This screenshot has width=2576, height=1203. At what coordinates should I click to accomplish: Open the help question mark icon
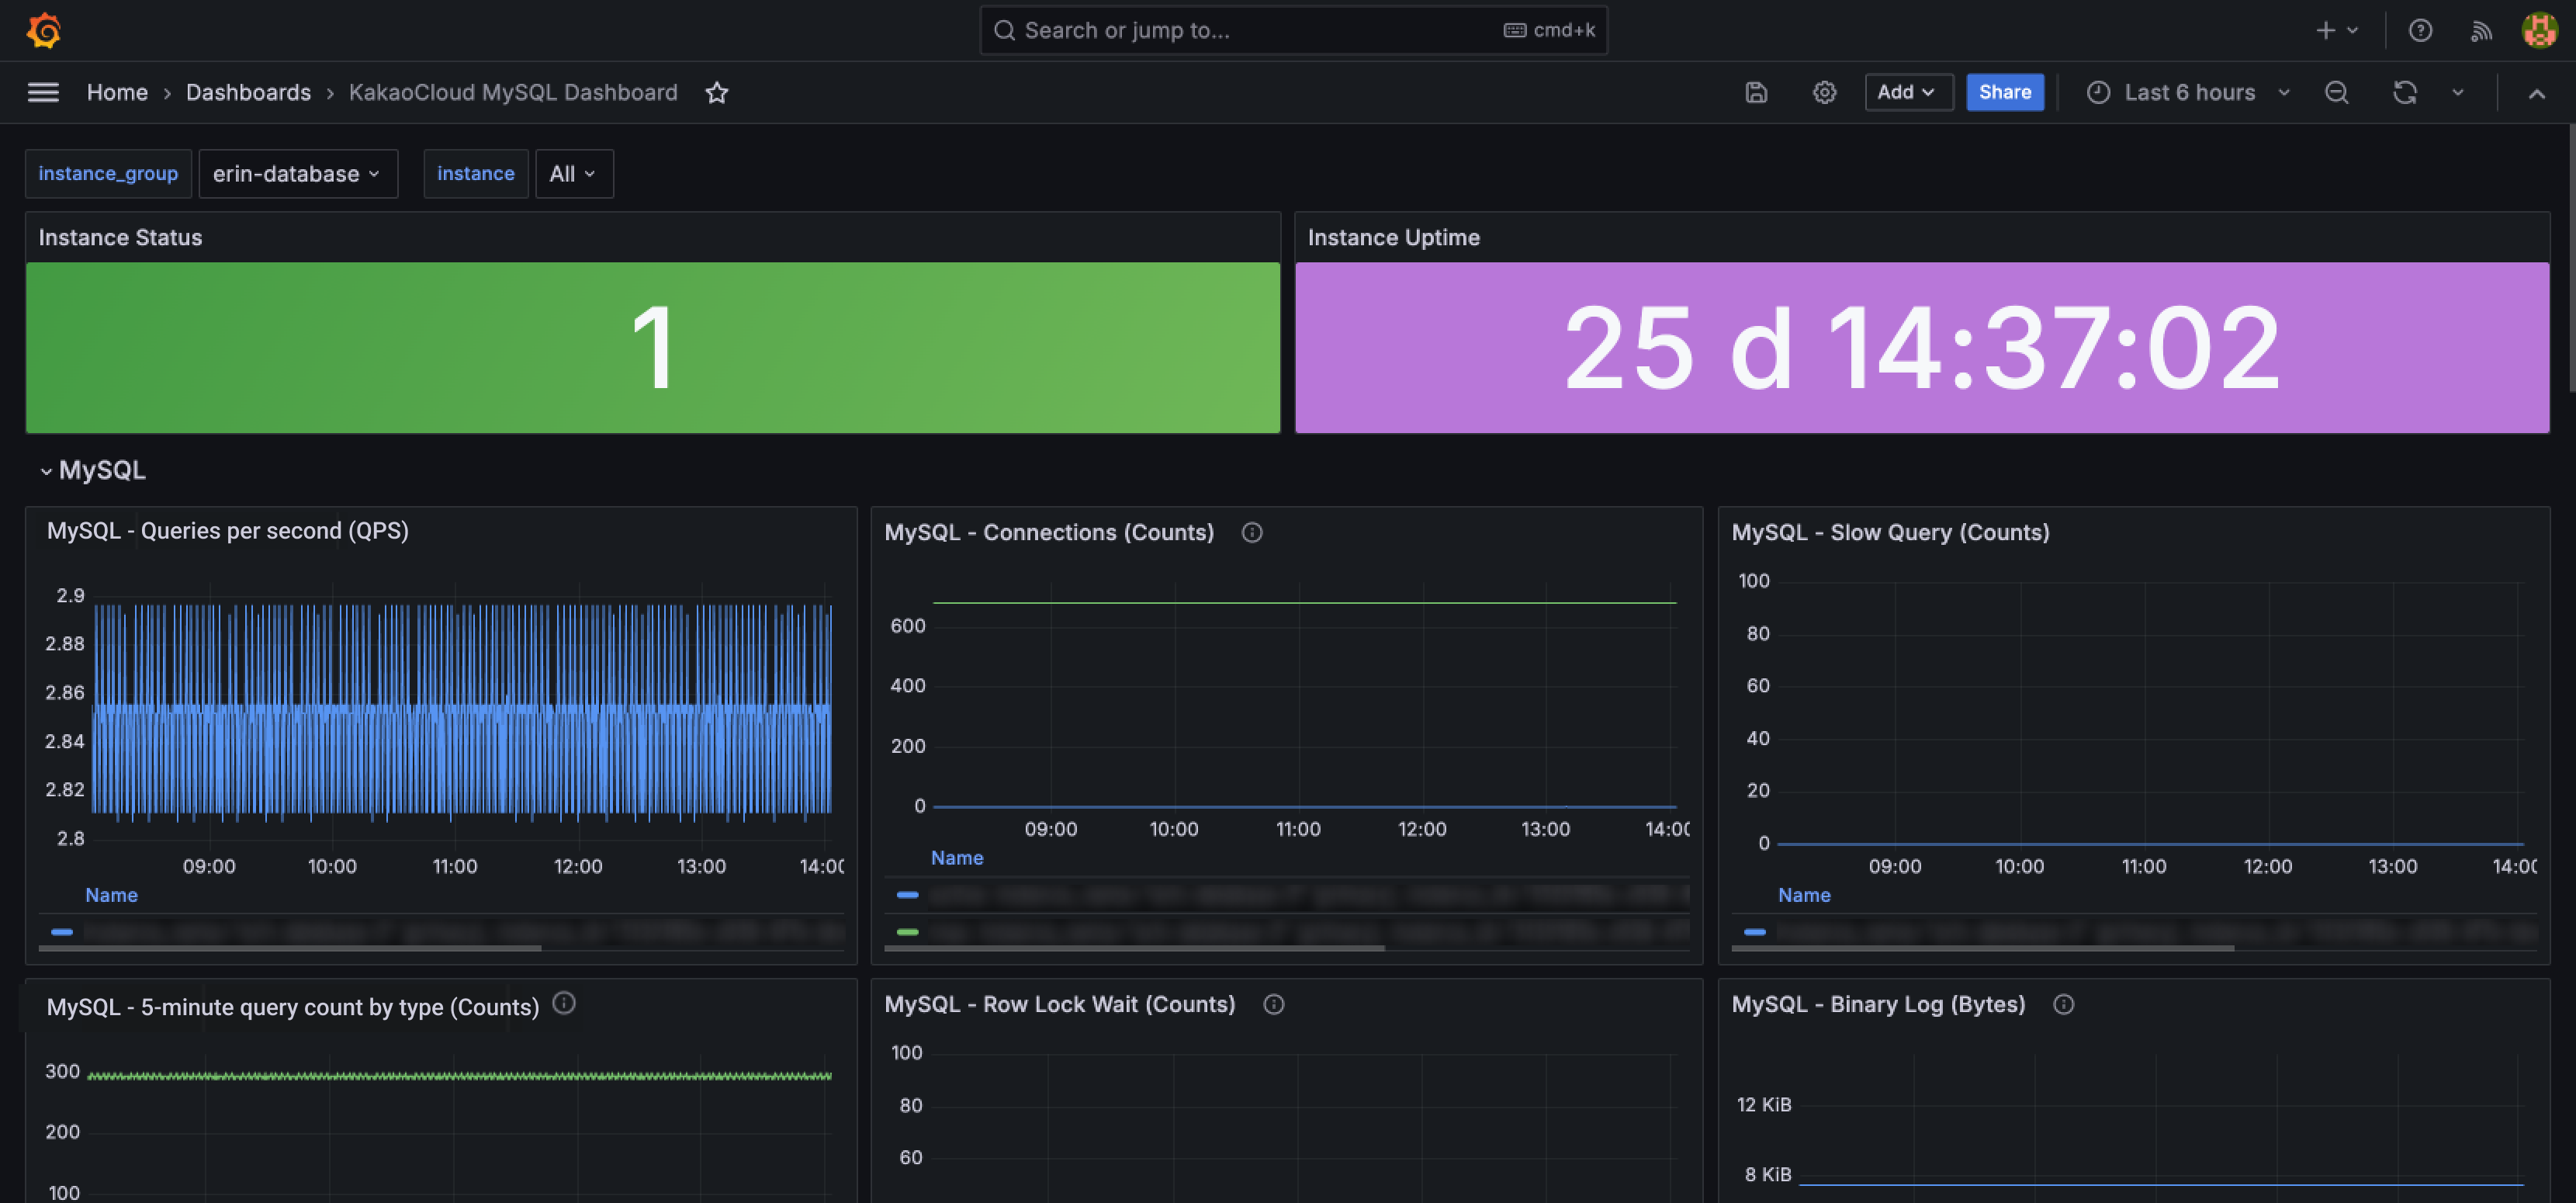pyautogui.click(x=2420, y=30)
